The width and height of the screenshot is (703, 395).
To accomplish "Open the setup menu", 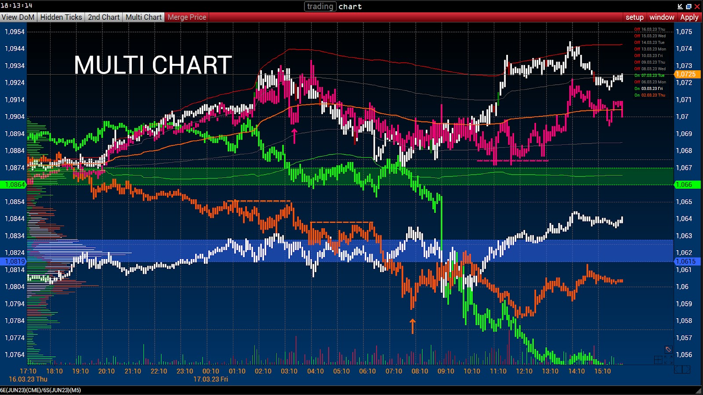I will point(634,17).
